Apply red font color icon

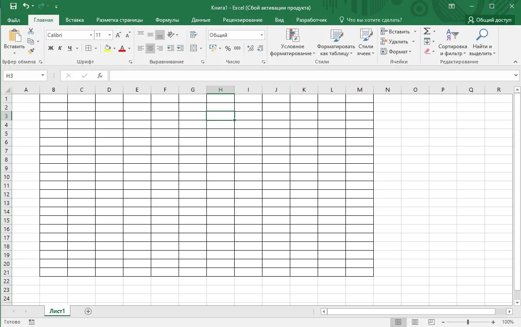[122, 48]
